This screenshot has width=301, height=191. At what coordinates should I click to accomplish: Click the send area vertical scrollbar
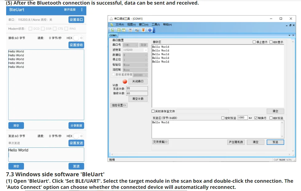(x=282, y=129)
